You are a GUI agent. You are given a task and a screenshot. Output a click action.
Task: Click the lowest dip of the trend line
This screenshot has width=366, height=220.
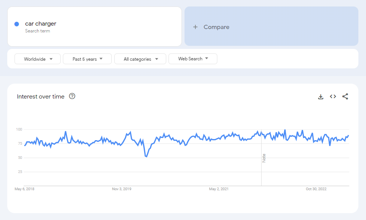coord(146,157)
